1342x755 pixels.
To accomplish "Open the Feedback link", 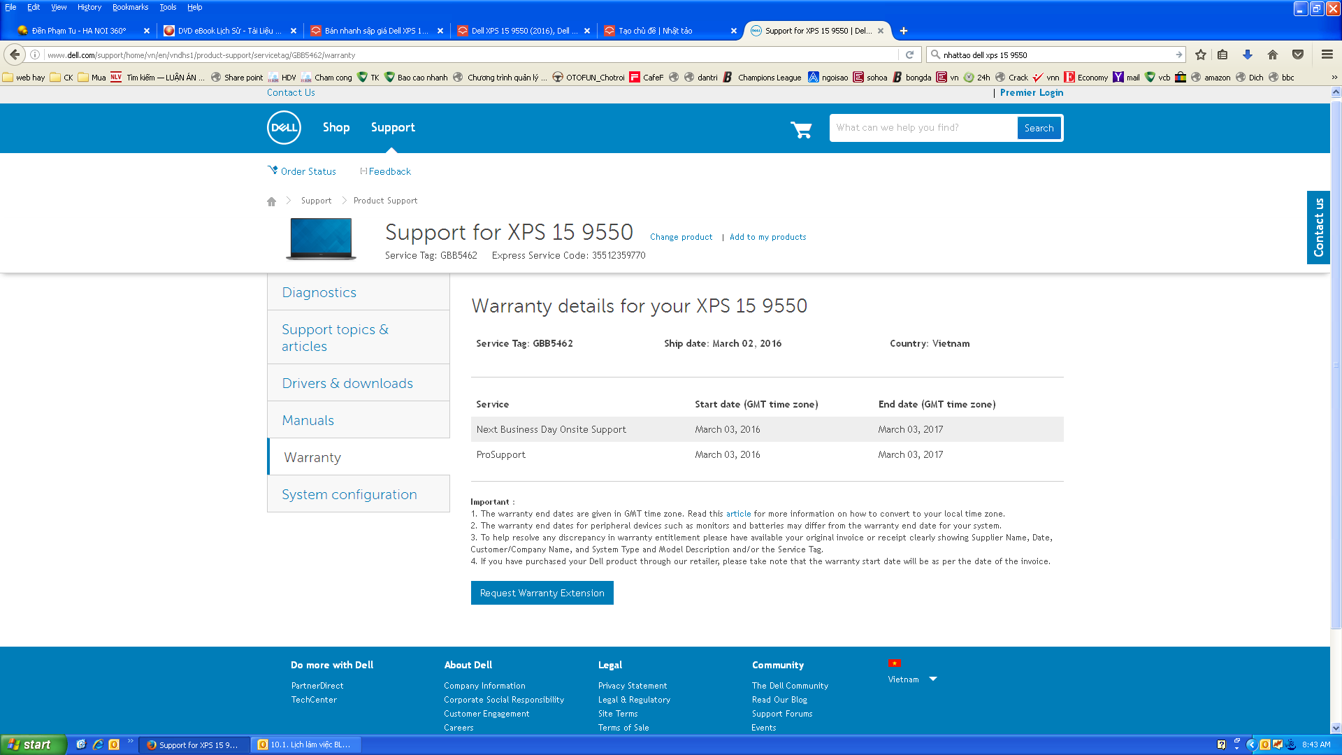I will coord(385,171).
